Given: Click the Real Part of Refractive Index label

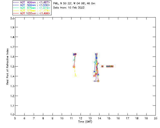Looking at the screenshot, I should coord(7,66).
